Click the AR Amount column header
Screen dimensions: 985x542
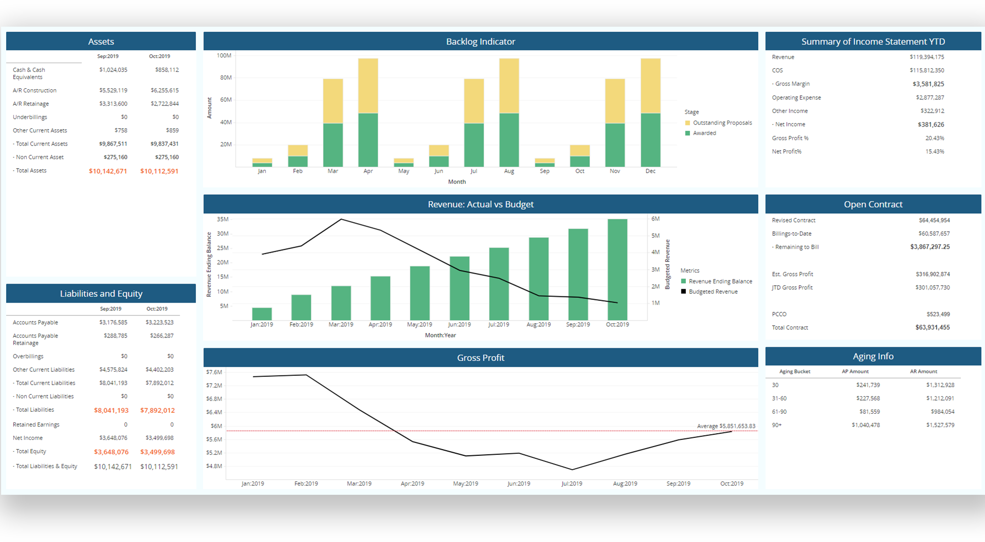(923, 372)
